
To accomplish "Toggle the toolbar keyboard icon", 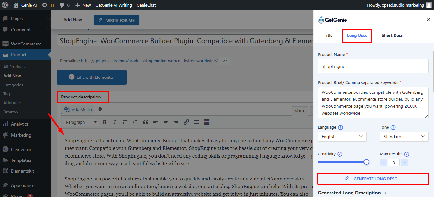I will click(x=206, y=122).
